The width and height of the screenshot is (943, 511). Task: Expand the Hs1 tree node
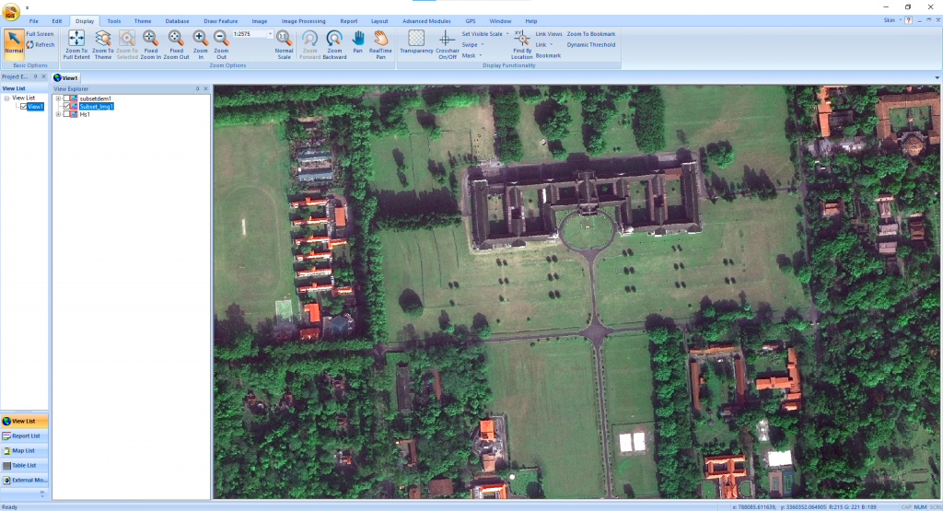[58, 114]
